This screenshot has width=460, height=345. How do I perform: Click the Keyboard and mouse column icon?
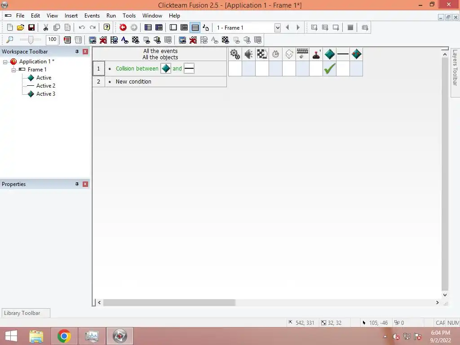click(x=302, y=54)
